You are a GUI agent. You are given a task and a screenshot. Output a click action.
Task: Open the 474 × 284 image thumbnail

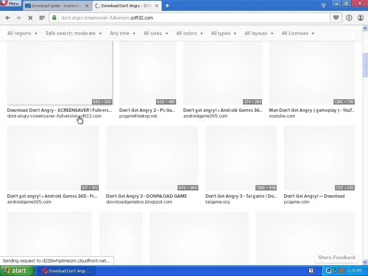[x=223, y=73]
